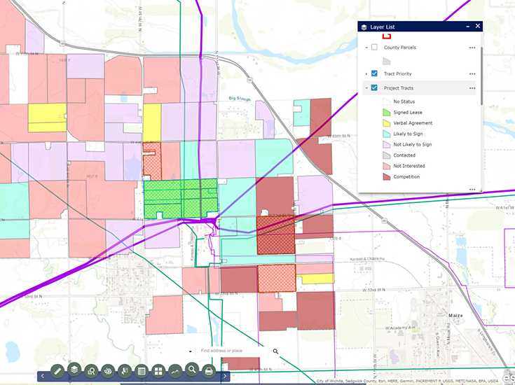Screen dimensions: 515x385
Task: Click the gray County Parcels legend symbol
Action: click(x=387, y=61)
